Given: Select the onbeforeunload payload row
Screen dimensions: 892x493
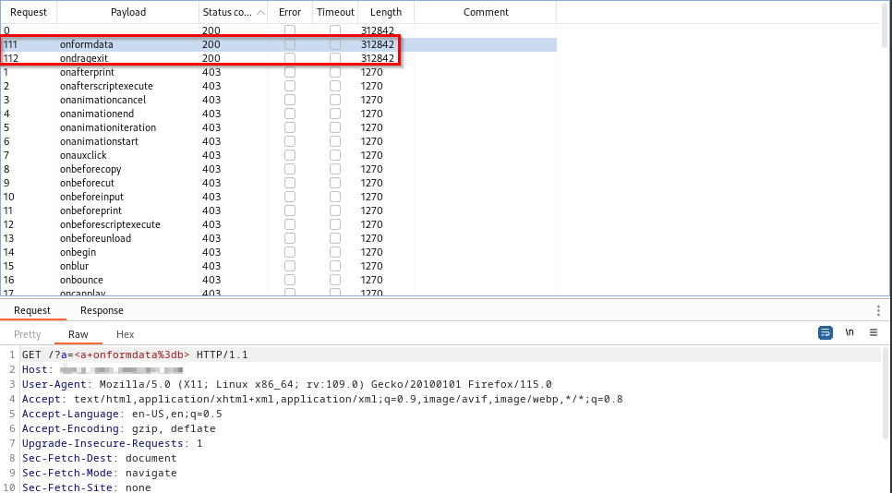Looking at the screenshot, I should pos(95,238).
